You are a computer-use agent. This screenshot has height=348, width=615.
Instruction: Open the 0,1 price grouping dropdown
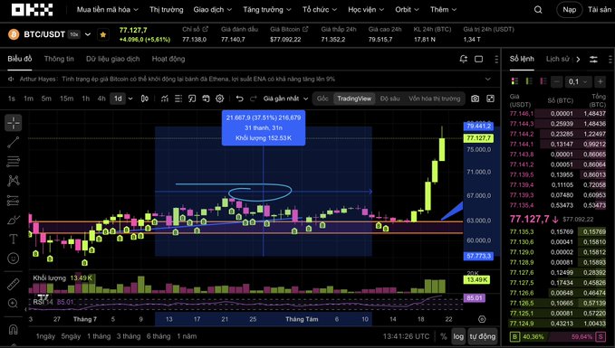pyautogui.click(x=578, y=81)
